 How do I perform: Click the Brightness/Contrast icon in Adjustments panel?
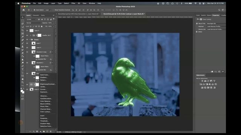202,81
